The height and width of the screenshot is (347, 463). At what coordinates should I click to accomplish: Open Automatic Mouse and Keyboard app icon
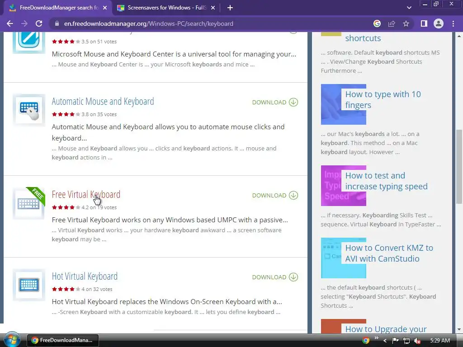coord(28,110)
